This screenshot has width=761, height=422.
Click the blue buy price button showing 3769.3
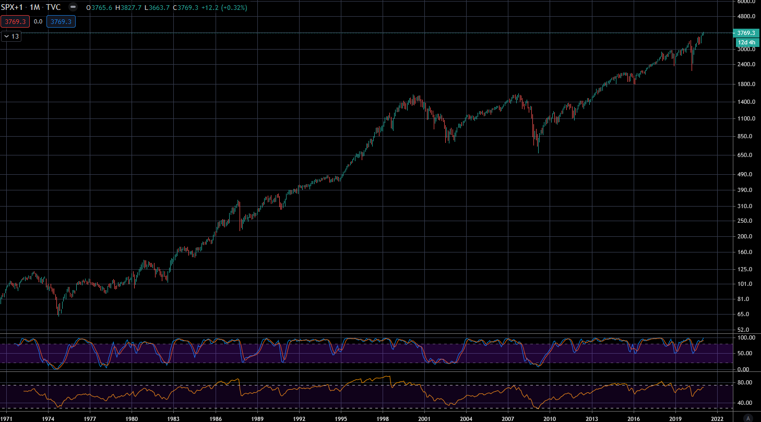point(61,21)
